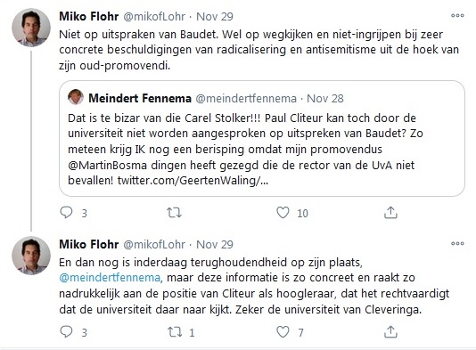Reply to the second tweet about terughoudendheid
476x350 pixels.
click(66, 332)
